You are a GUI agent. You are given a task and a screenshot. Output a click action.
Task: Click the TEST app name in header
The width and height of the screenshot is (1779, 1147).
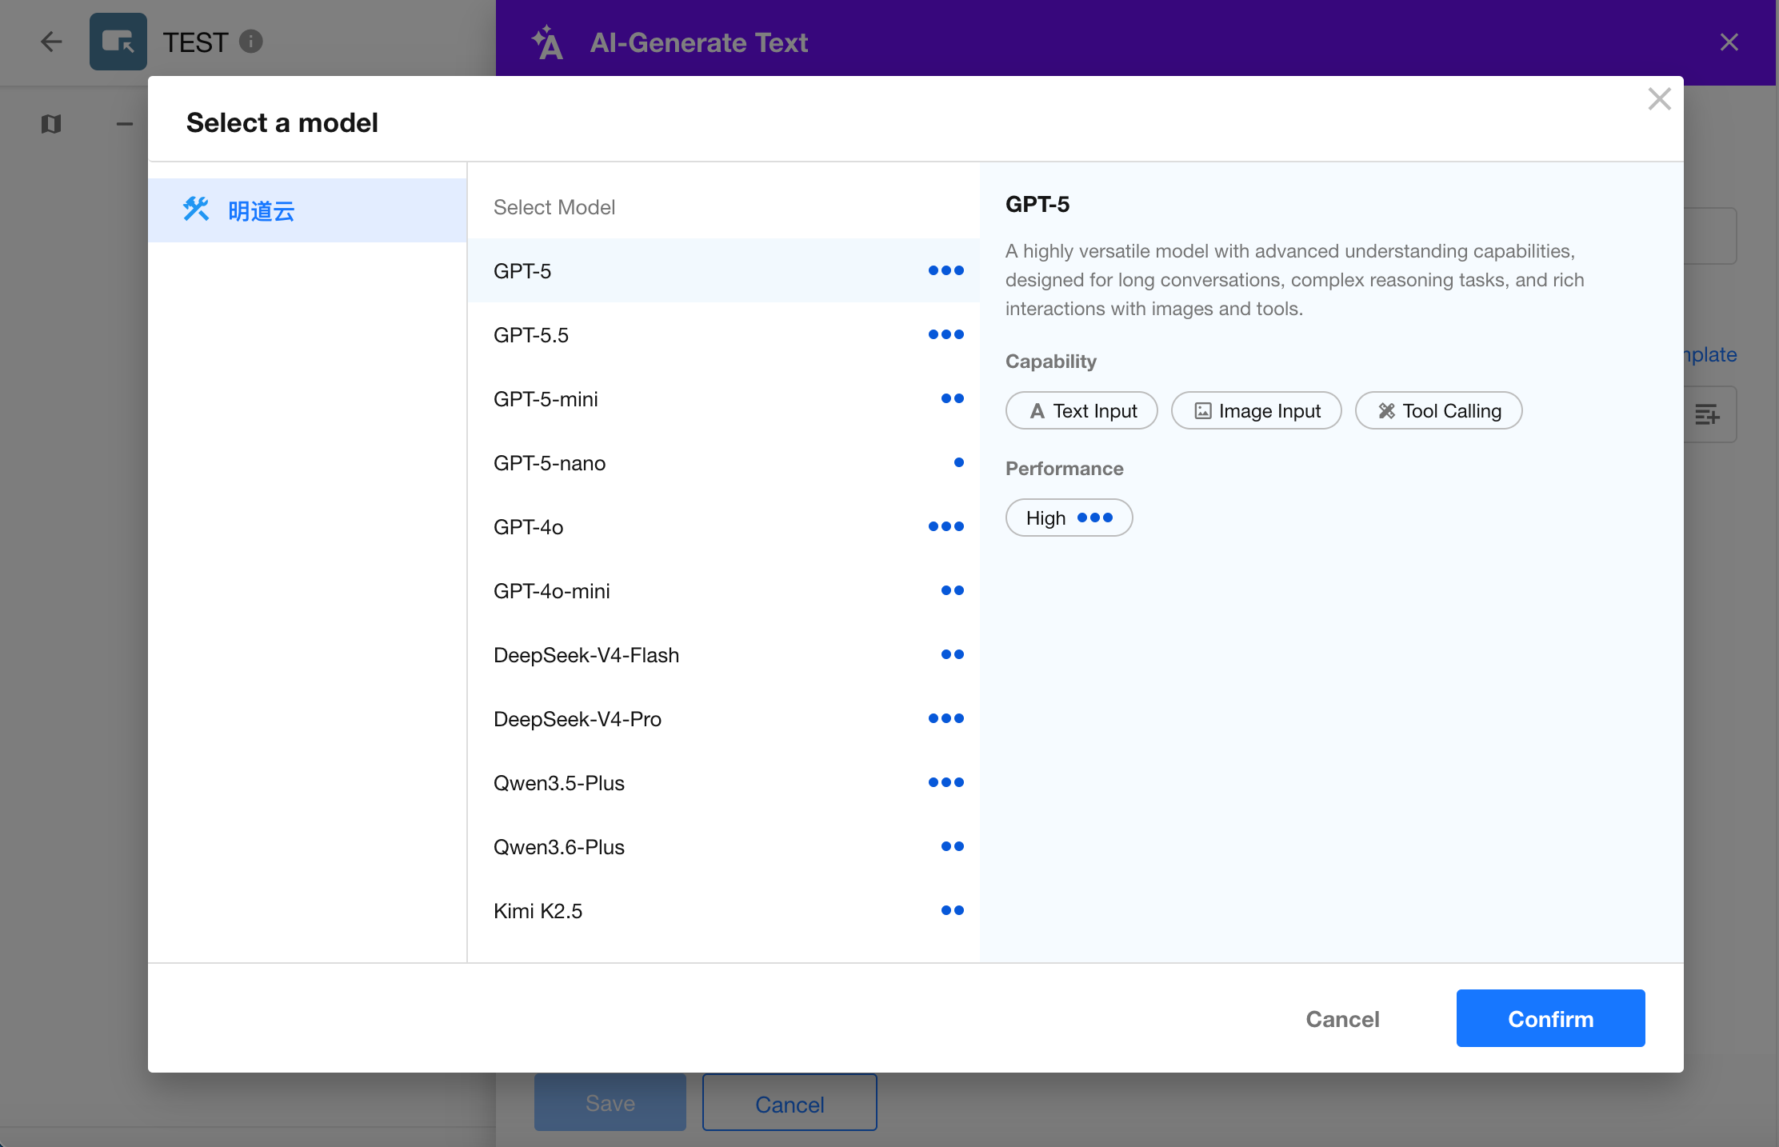coord(195,42)
